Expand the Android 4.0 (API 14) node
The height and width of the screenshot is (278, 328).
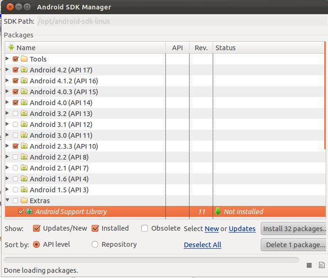(7, 102)
